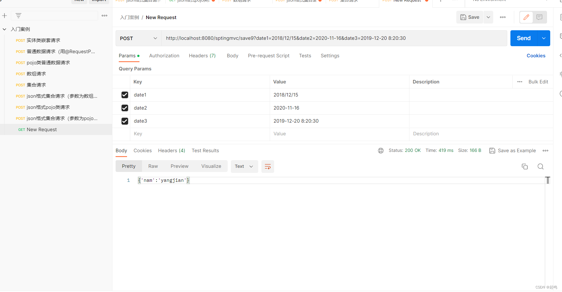Uncheck the date3 parameter checkbox
562x292 pixels.
(x=125, y=121)
